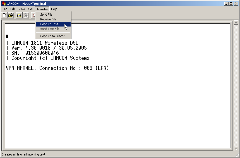Click the scroll down arrow of terminal
The image size is (240, 158).
236,149
